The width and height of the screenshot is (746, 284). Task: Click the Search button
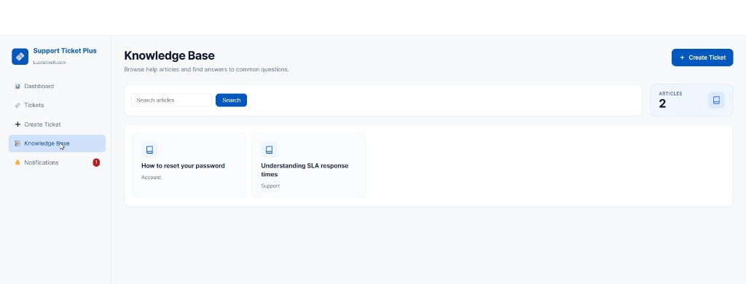231,100
